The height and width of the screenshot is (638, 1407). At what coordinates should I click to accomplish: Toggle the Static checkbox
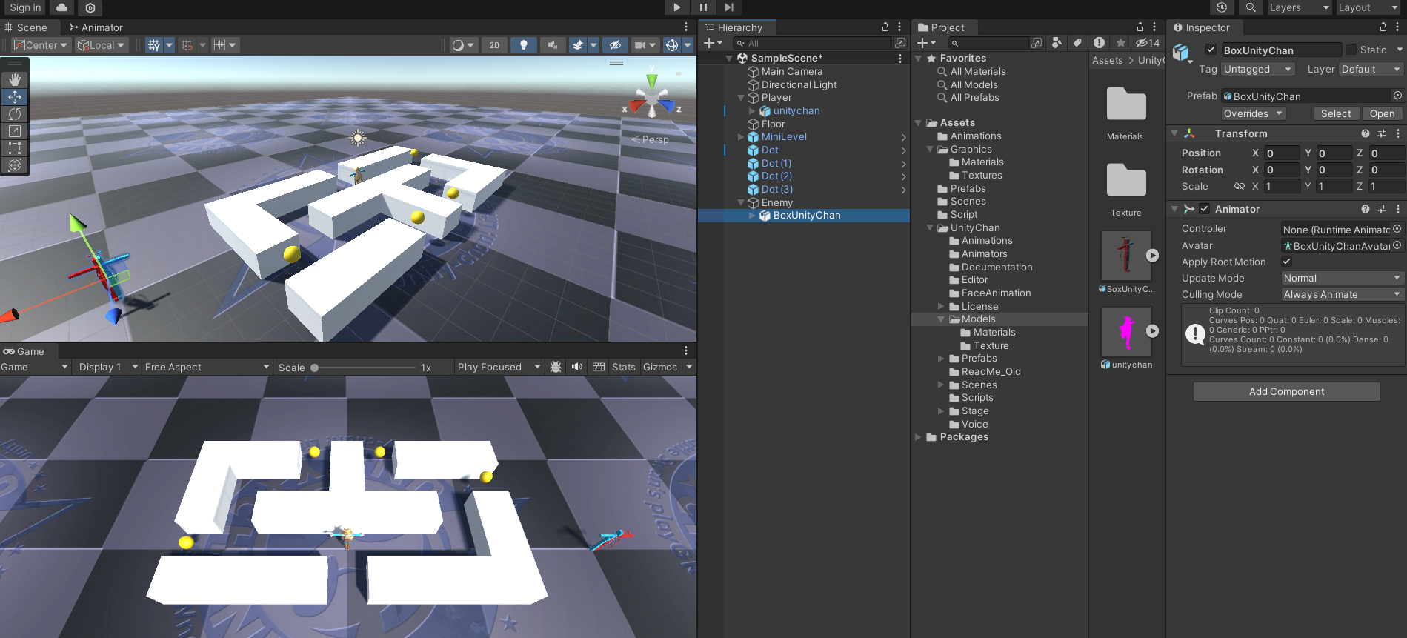coord(1351,50)
